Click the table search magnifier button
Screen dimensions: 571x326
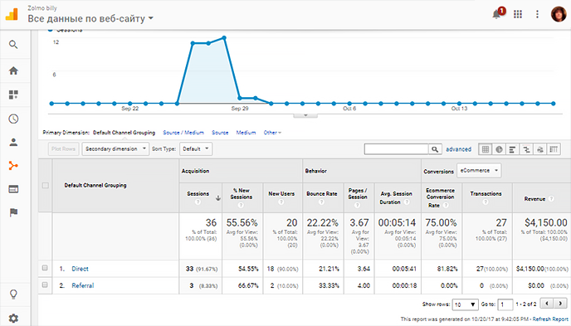[x=435, y=149]
